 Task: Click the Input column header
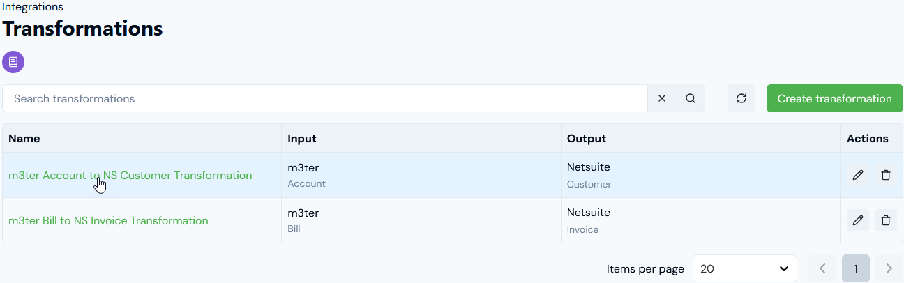coord(302,138)
